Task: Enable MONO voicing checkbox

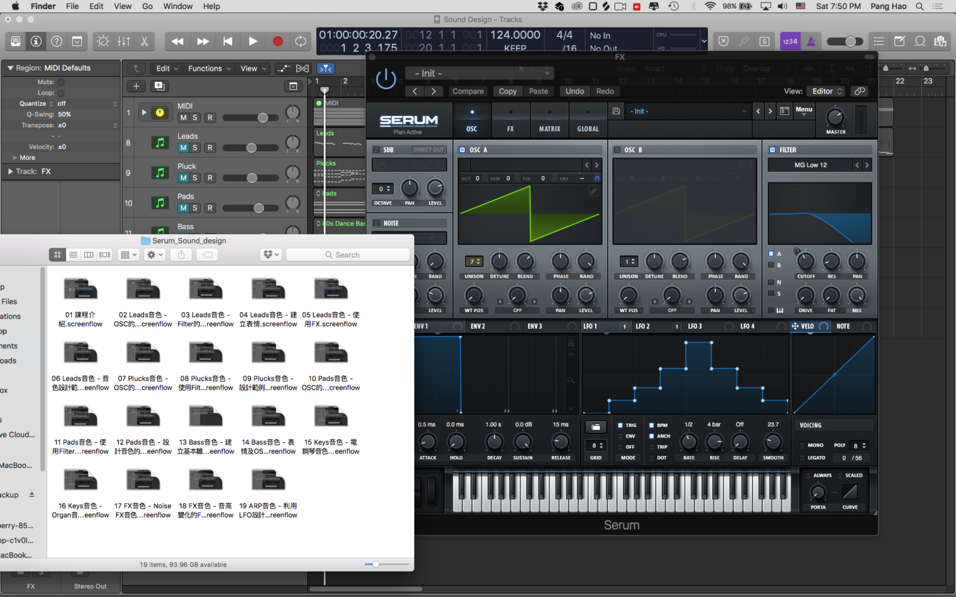Action: click(802, 445)
